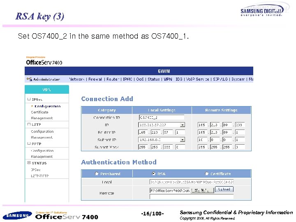
Task: Click remote Subnet IP first octet field
Action: (202, 140)
